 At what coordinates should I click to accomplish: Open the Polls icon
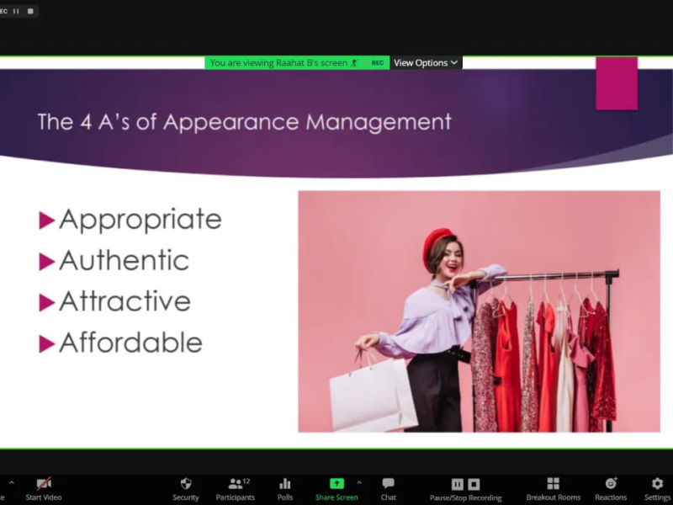click(285, 484)
